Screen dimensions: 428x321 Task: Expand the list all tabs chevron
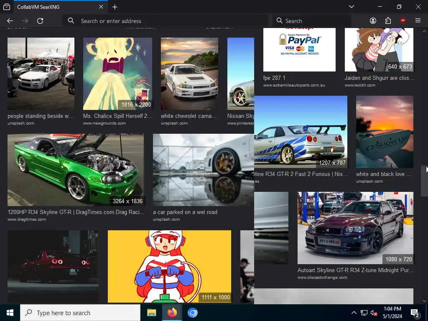pos(351,7)
